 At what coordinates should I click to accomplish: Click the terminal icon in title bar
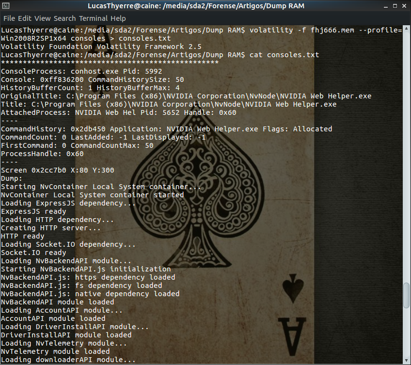(x=6, y=6)
